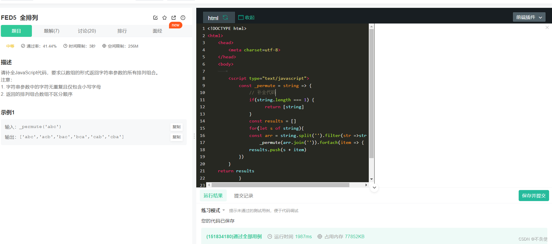Reset code with html refresh icon
Screen dimensions: 552x244
pyautogui.click(x=225, y=18)
